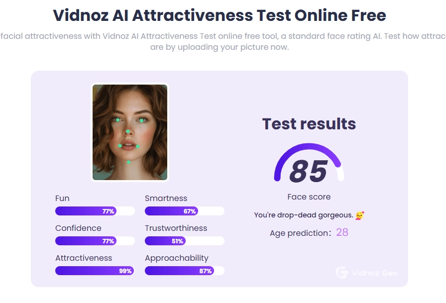Select the right mouth corner marker
446x303 pixels.
click(x=137, y=147)
